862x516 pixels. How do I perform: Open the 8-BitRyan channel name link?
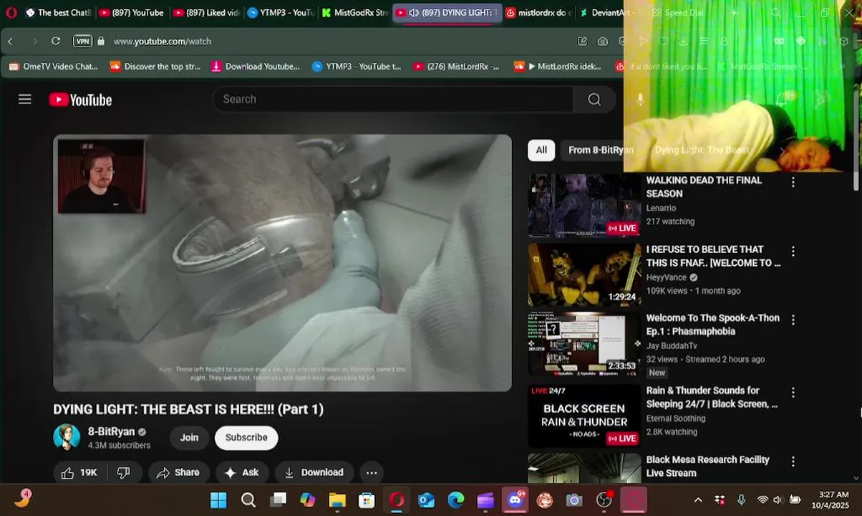pos(112,431)
